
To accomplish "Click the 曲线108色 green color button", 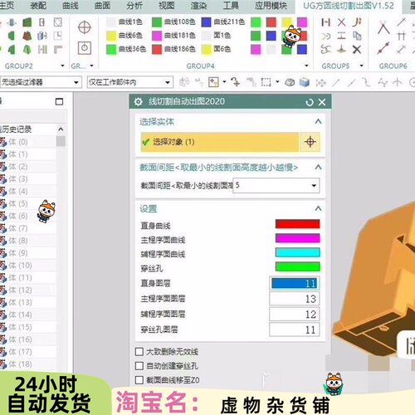I will (x=173, y=22).
